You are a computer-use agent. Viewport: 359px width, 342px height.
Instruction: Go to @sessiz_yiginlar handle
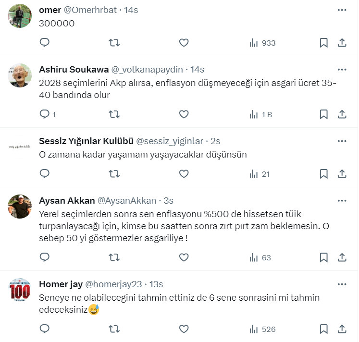[x=170, y=141]
